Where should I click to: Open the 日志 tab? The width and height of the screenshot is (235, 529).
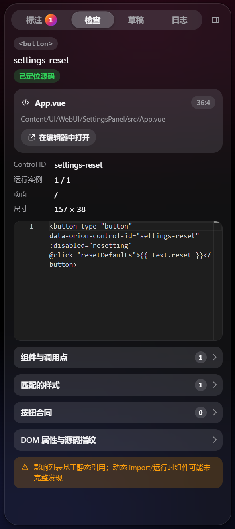(x=179, y=20)
